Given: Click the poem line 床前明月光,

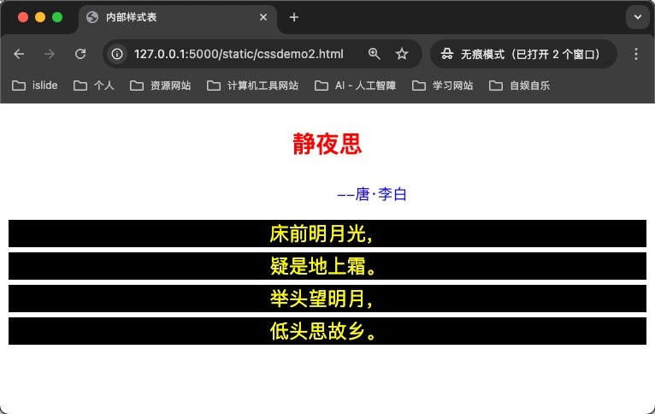Looking at the screenshot, I should tap(327, 234).
